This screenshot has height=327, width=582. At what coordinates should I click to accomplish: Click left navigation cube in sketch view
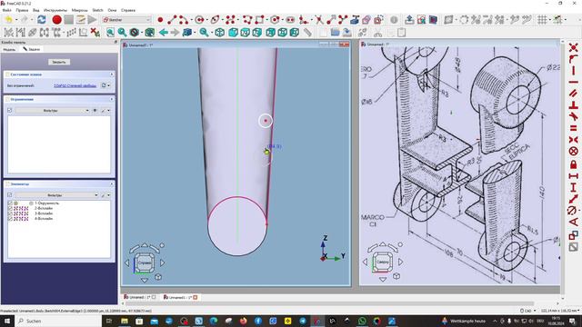[145, 263]
